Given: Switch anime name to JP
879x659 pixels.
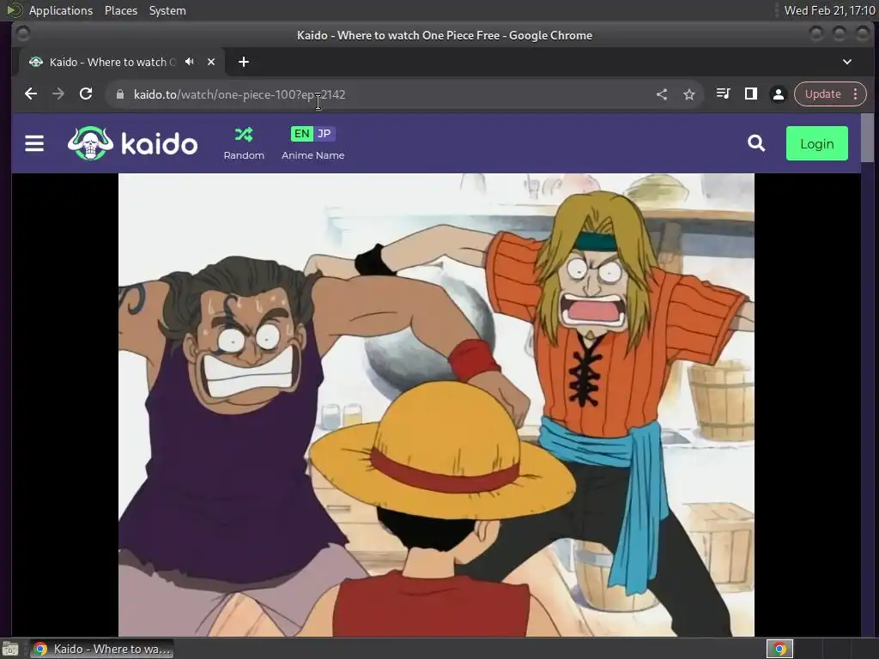Looking at the screenshot, I should (x=324, y=133).
